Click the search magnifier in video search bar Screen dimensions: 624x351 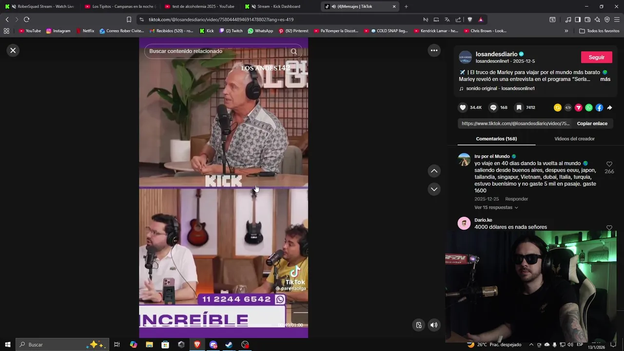293,51
